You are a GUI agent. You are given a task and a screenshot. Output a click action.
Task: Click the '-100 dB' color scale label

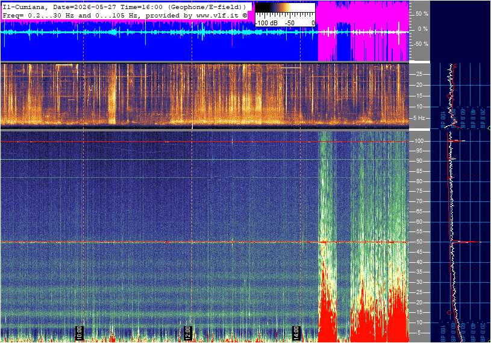(266, 23)
